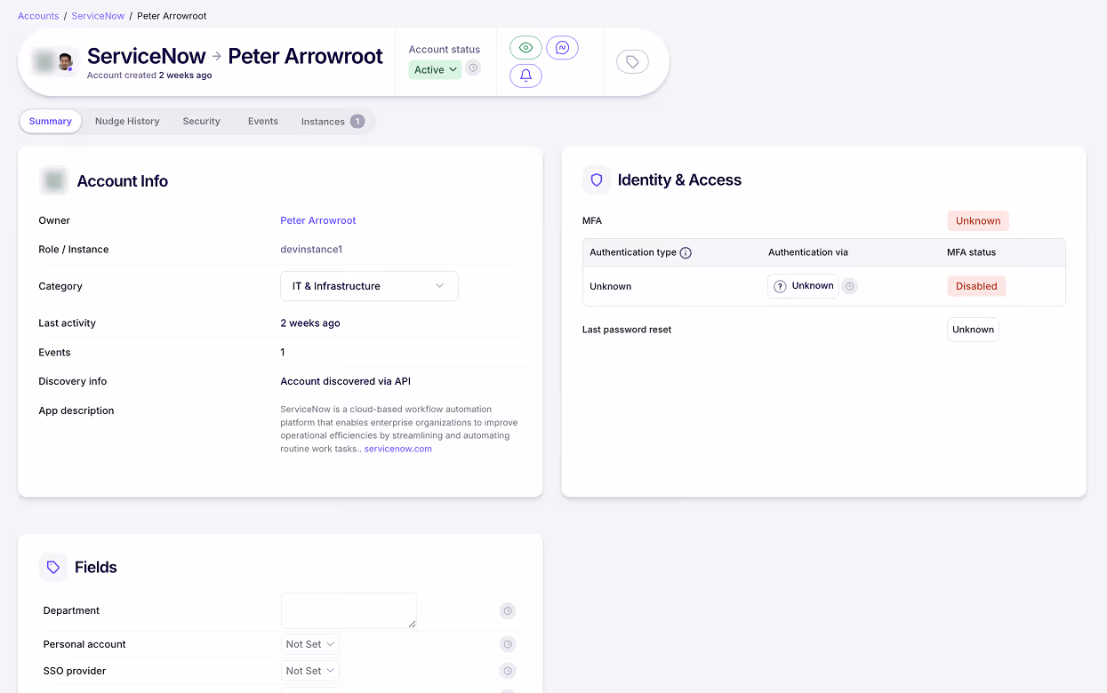The height and width of the screenshot is (693, 1107).
Task: Click the Identity & Access shield icon
Action: point(597,179)
